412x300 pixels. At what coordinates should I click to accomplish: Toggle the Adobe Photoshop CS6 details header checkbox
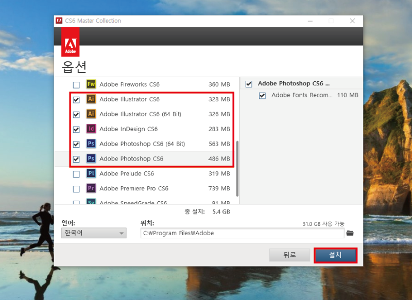coord(249,84)
